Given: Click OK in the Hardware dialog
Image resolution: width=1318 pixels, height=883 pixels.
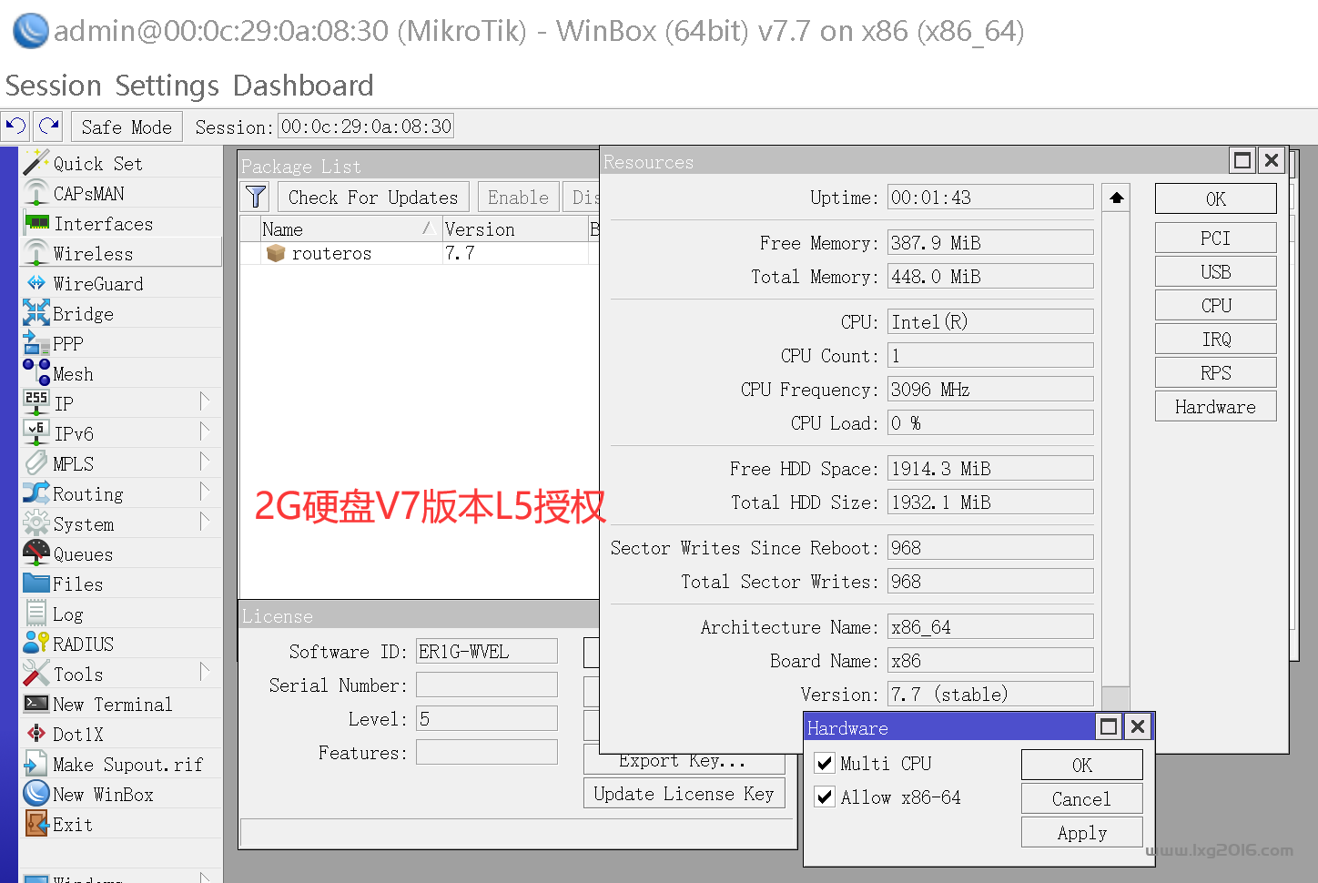Looking at the screenshot, I should pyautogui.click(x=1082, y=765).
